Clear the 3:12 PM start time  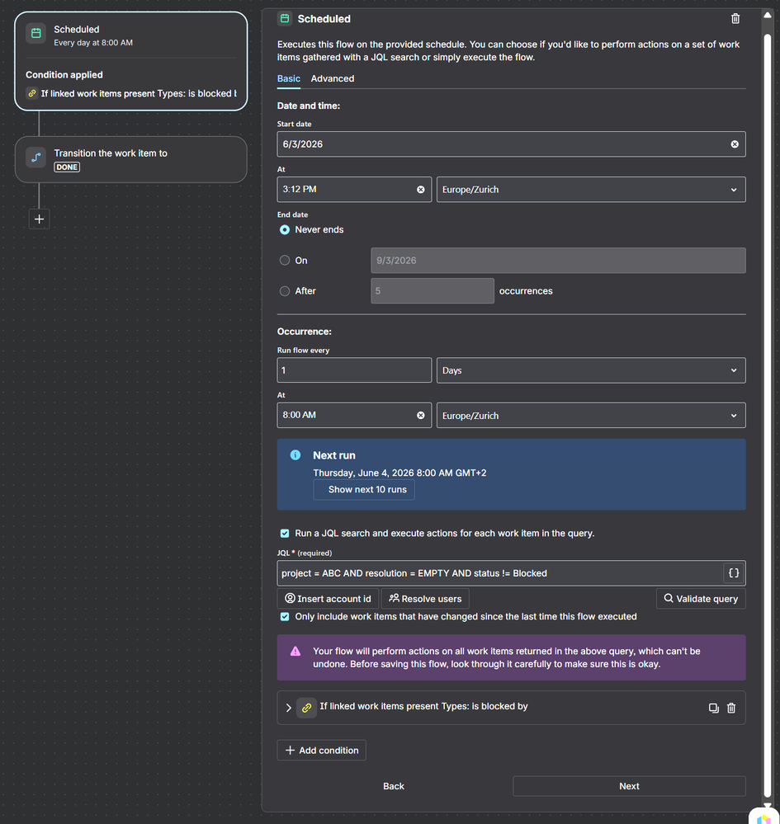(x=420, y=189)
